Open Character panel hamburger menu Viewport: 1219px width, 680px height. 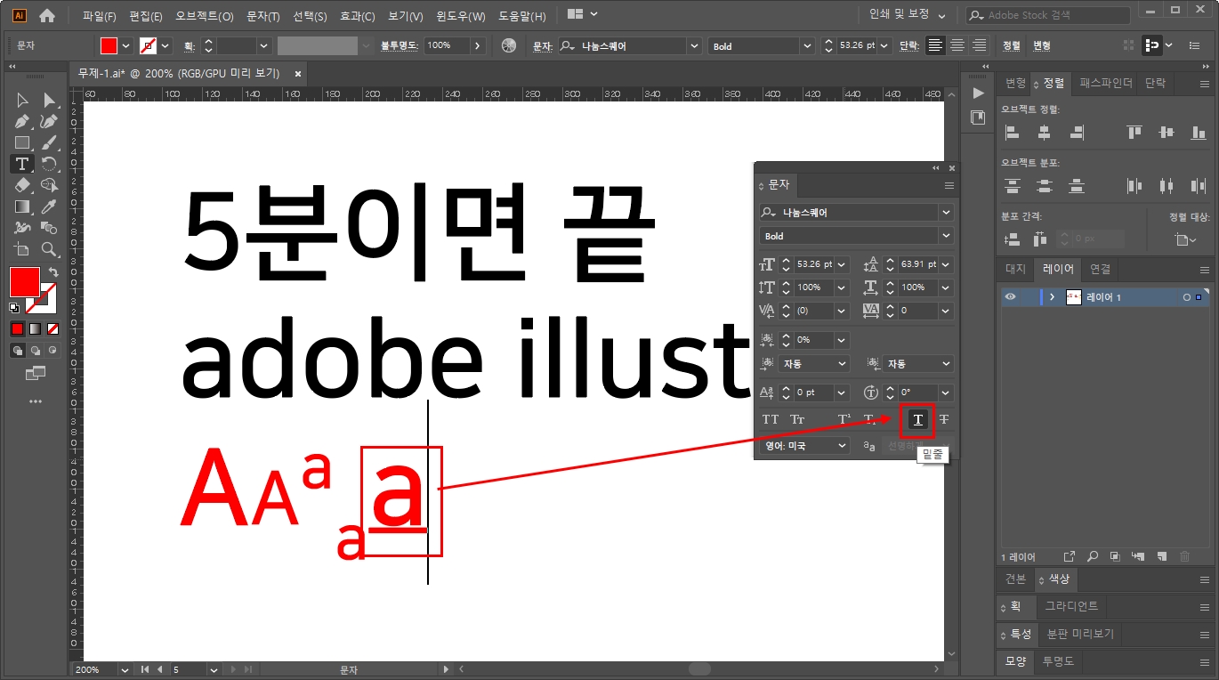(x=949, y=185)
